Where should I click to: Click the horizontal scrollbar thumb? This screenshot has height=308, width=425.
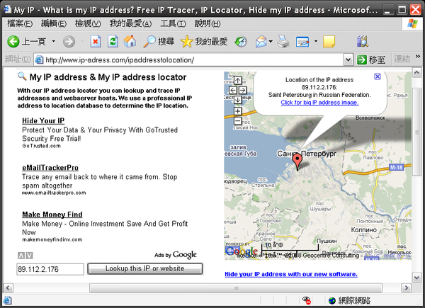tap(236, 287)
